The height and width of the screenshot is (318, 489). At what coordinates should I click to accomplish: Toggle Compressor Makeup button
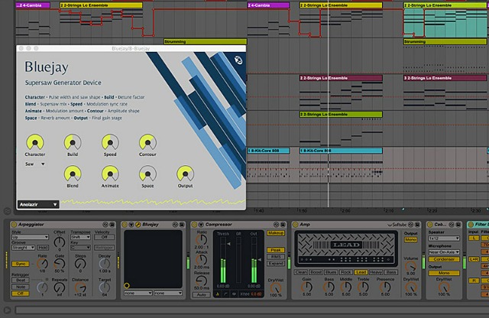click(276, 233)
